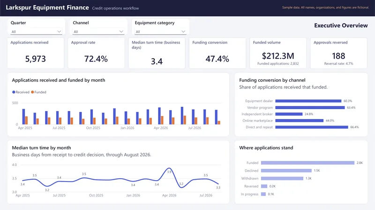Click the 1.3K Withdrawn data label

[x=308, y=178]
